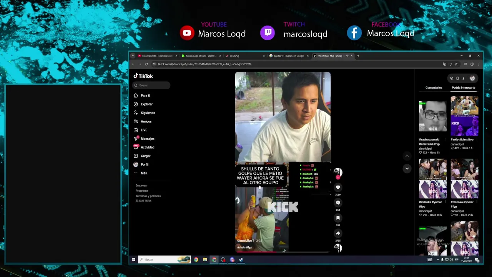Open File Explorer from the taskbar

coord(205,260)
